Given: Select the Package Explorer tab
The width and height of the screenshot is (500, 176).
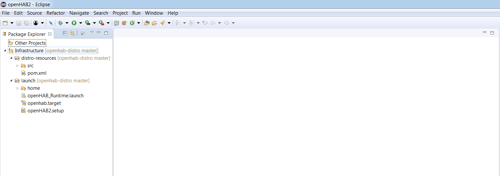Looking at the screenshot, I should [x=27, y=34].
